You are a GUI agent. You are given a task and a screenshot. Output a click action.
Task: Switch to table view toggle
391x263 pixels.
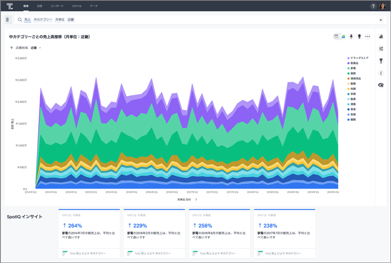(x=336, y=36)
